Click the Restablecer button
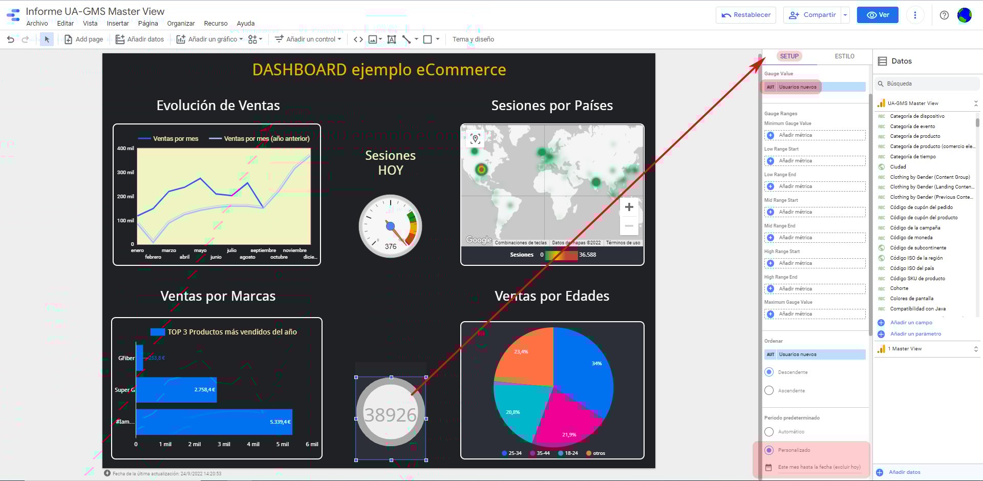 (x=746, y=15)
